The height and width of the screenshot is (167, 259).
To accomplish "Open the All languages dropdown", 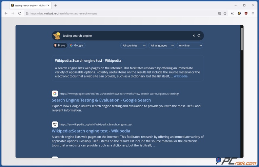I will pyautogui.click(x=162, y=46).
